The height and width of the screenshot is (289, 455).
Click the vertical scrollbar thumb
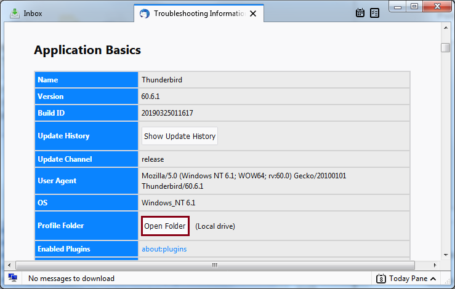pos(445,47)
